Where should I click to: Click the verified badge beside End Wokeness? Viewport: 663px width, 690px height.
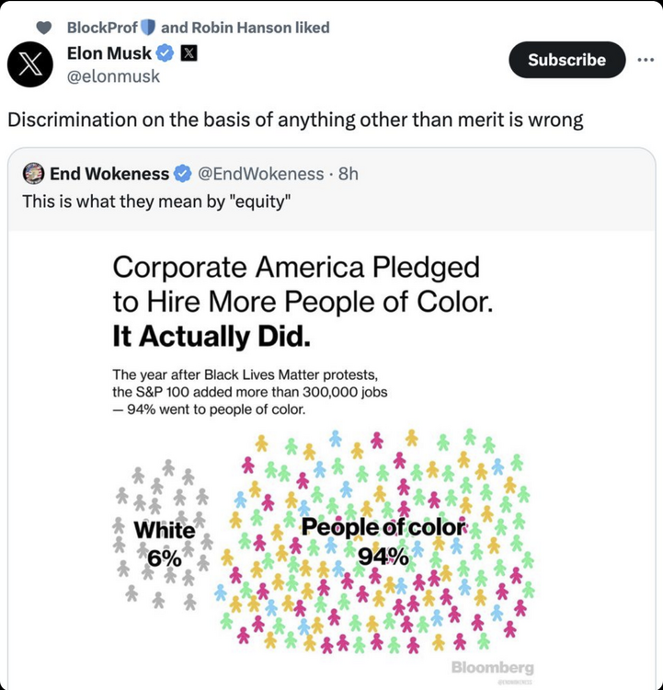click(x=184, y=173)
